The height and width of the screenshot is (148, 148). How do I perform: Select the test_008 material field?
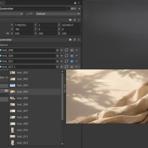[x=28, y=50]
